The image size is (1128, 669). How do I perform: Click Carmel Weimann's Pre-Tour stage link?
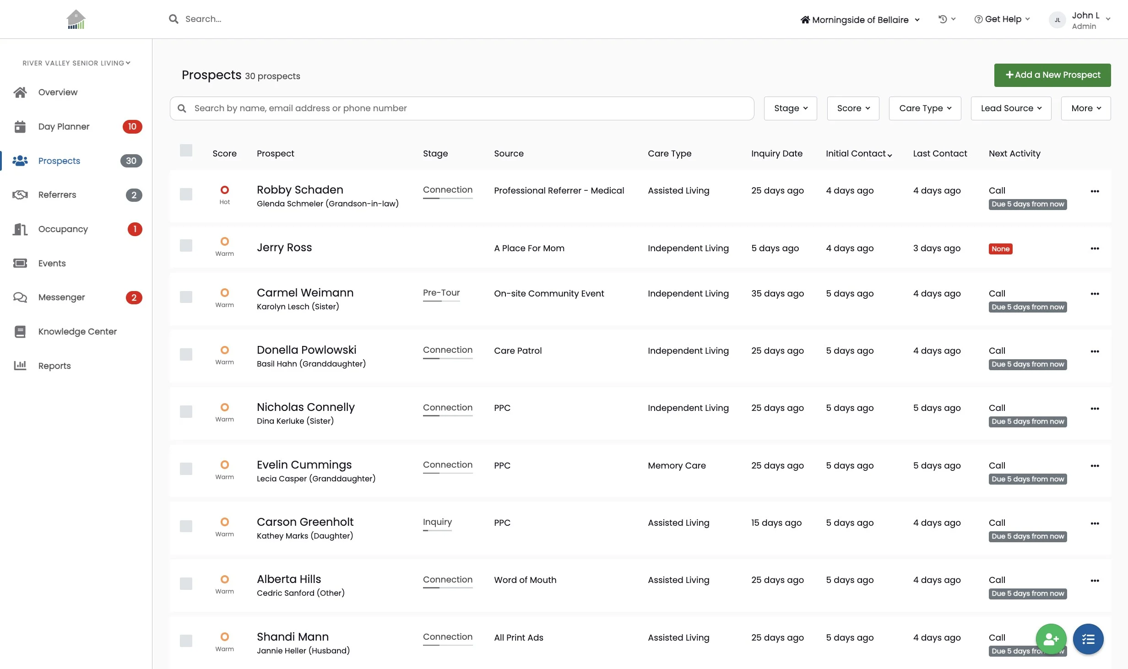pyautogui.click(x=441, y=293)
